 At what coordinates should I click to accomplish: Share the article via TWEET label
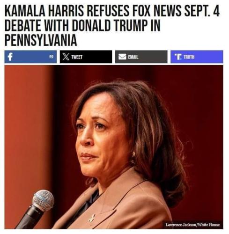(x=77, y=57)
